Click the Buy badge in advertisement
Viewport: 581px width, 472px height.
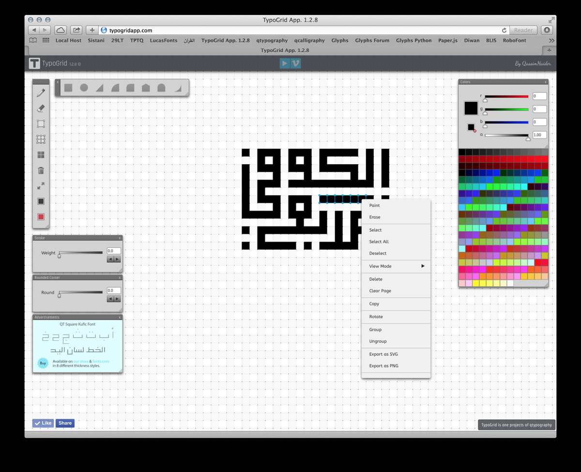click(x=43, y=363)
